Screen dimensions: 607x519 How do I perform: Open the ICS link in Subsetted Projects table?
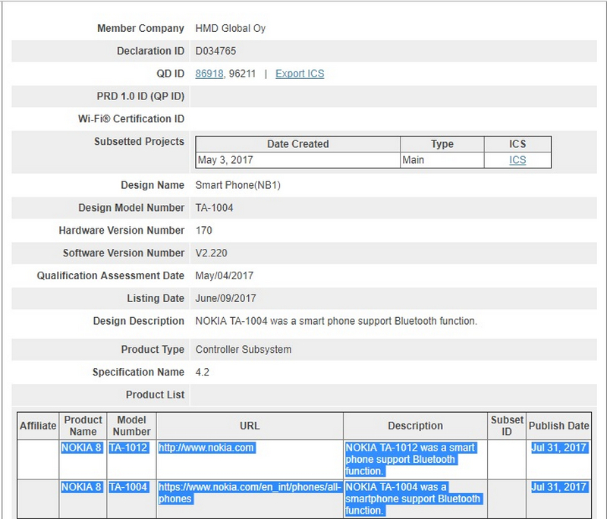[517, 160]
